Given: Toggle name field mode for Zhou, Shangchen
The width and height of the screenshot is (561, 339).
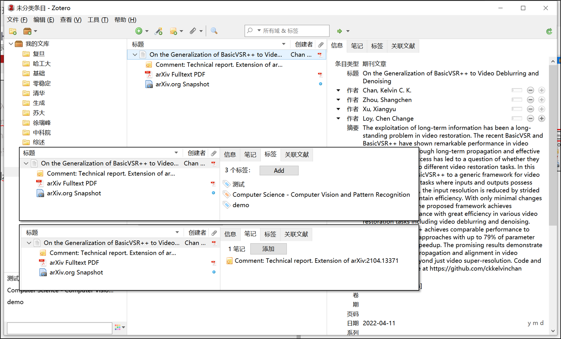Looking at the screenshot, I should [x=517, y=100].
